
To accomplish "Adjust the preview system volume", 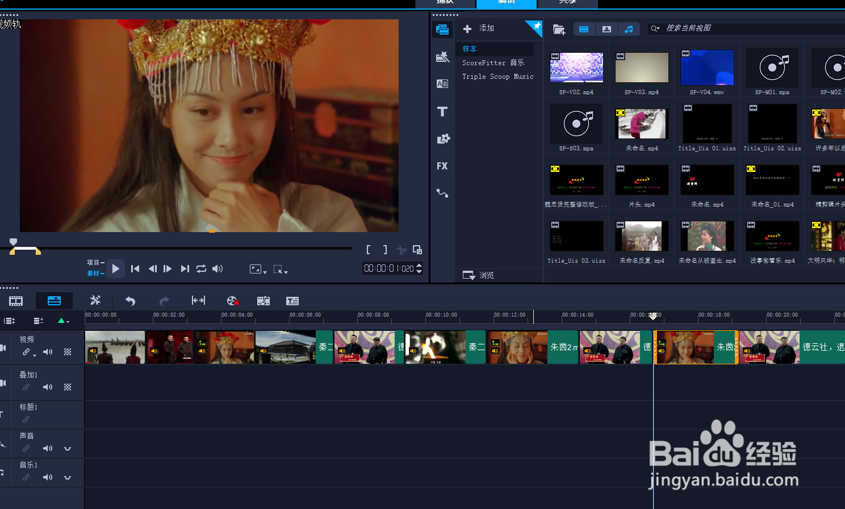I will click(217, 269).
